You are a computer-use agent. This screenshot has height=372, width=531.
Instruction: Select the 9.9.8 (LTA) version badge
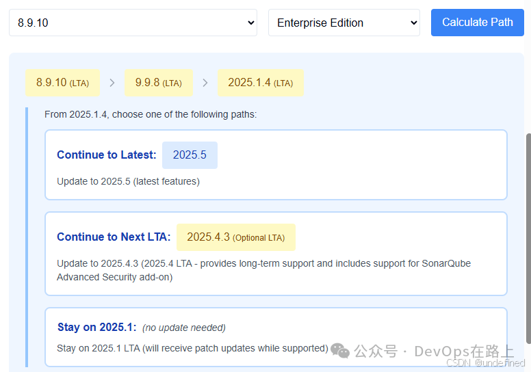pos(159,83)
